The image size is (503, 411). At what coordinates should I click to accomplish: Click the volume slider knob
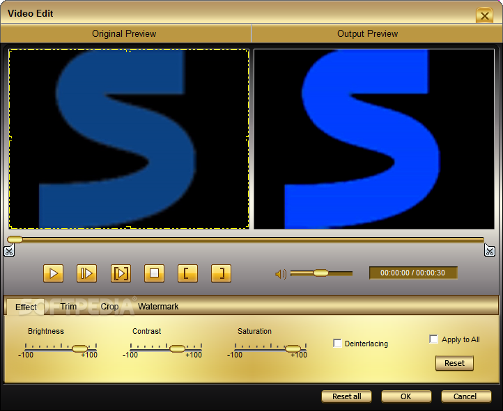[320, 273]
